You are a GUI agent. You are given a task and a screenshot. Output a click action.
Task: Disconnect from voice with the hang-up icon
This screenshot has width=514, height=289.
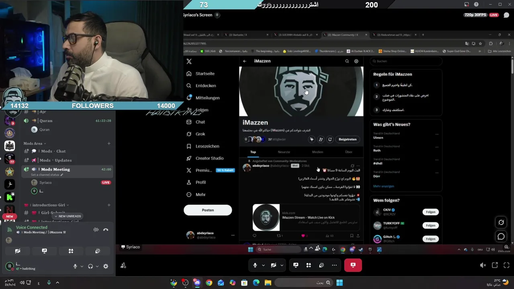click(106, 230)
